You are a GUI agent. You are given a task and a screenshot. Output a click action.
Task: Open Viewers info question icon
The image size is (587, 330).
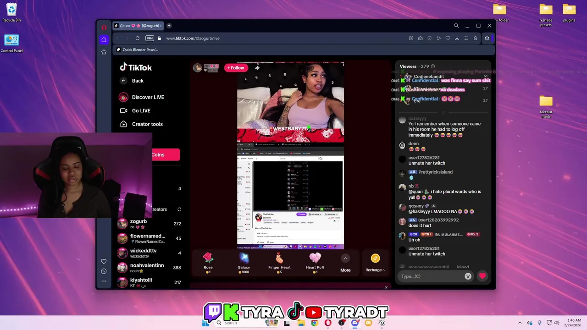coord(432,66)
